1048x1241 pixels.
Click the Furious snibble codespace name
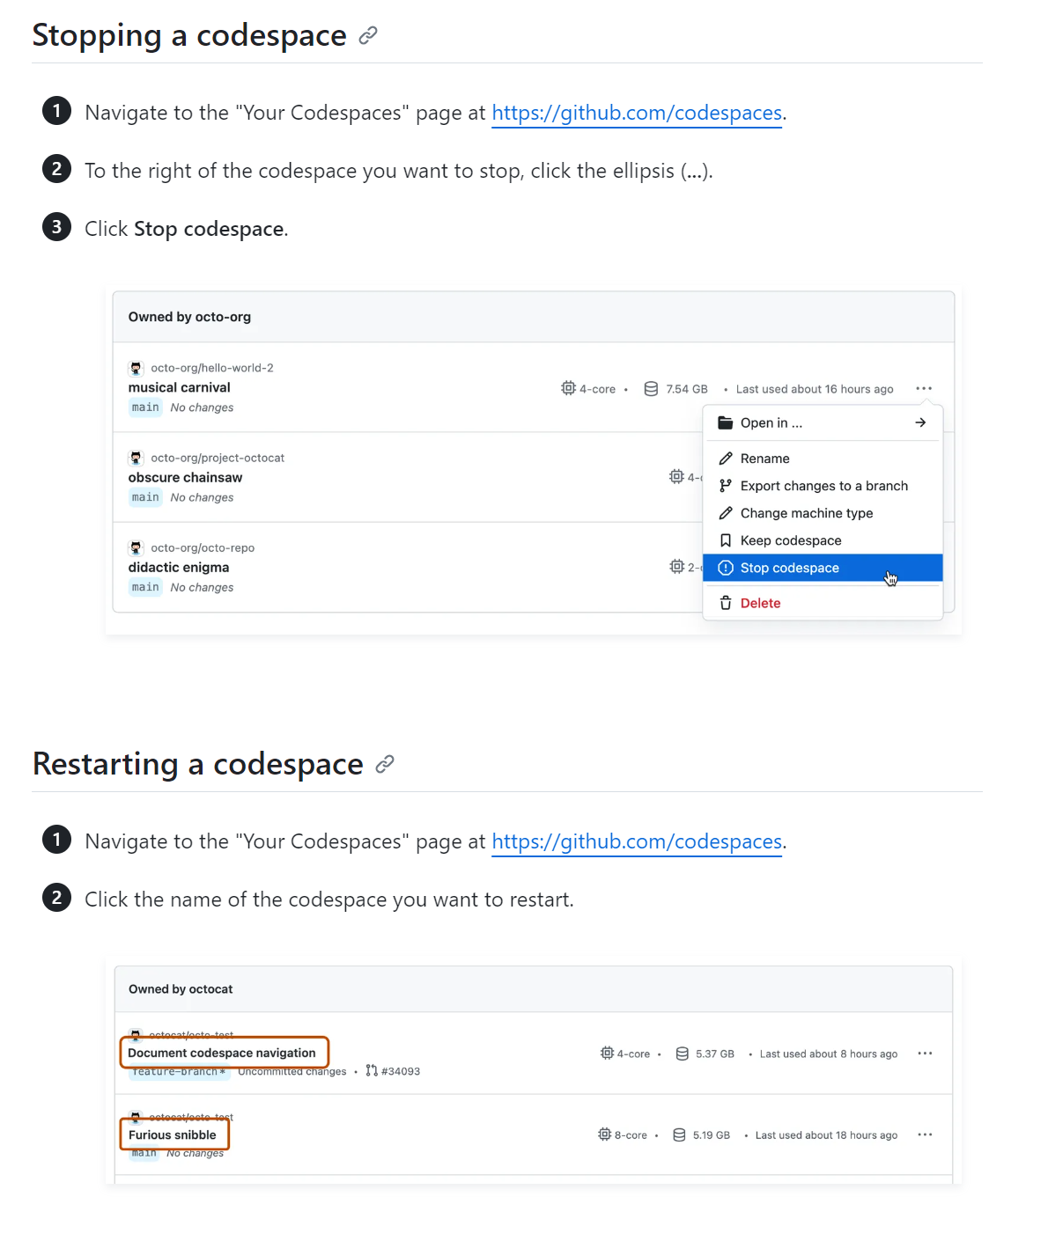[173, 1135]
